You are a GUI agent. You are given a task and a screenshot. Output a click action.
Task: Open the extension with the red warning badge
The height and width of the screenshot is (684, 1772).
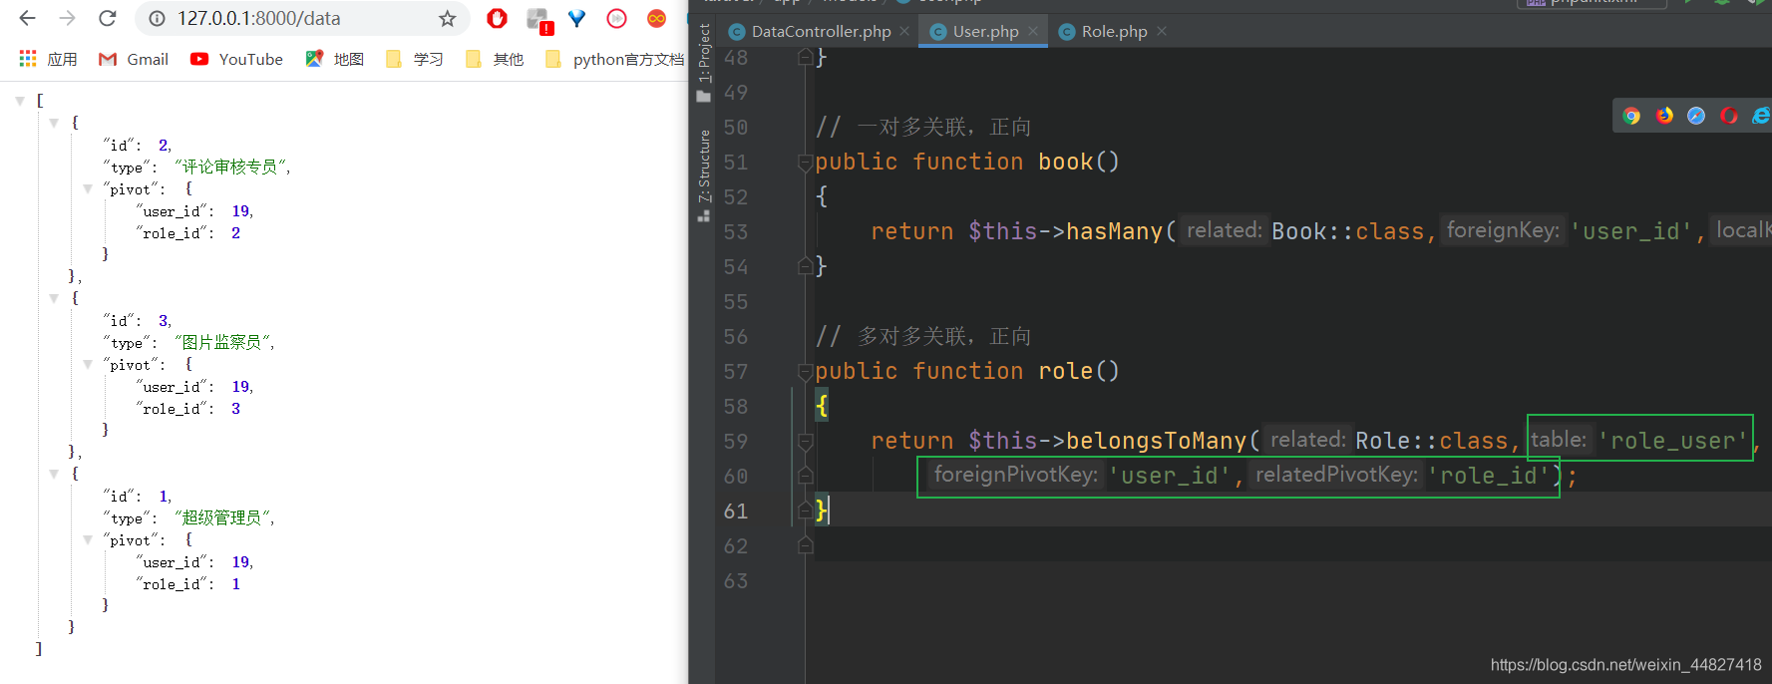[539, 20]
